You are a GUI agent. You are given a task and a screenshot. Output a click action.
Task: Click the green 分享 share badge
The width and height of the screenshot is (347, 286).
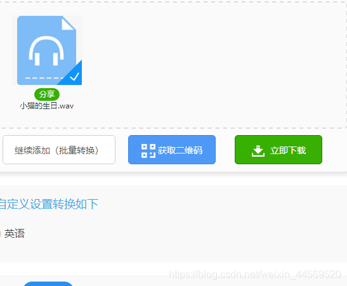(x=47, y=94)
